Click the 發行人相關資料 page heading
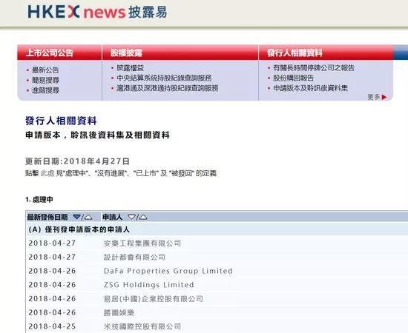The height and width of the screenshot is (333, 408). pyautogui.click(x=61, y=121)
